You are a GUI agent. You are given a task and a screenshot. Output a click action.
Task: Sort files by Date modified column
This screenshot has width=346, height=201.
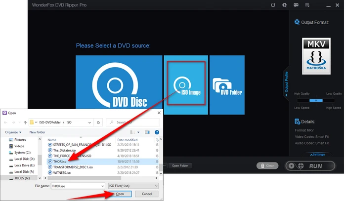pyautogui.click(x=128, y=140)
